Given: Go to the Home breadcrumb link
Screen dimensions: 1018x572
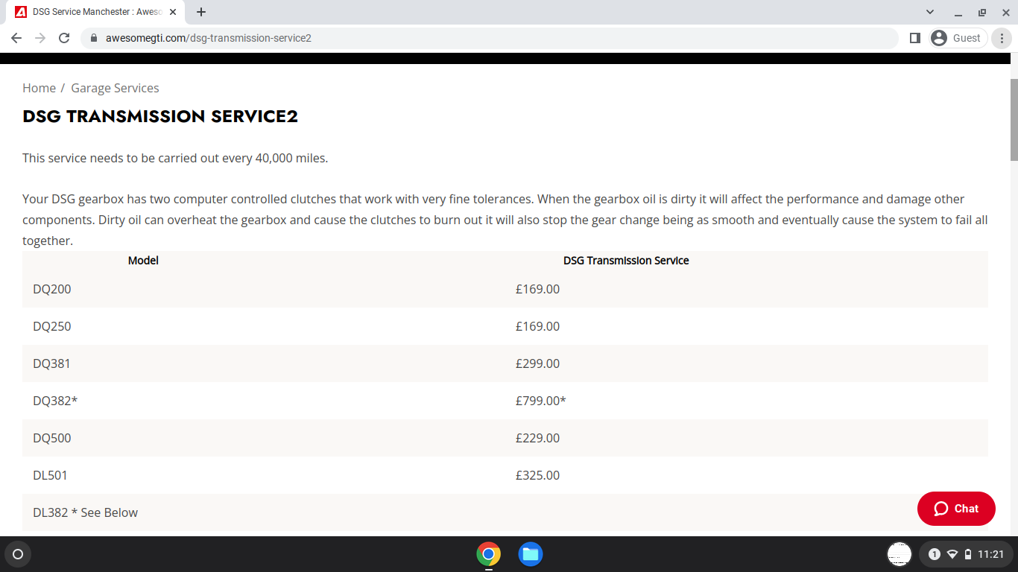Looking at the screenshot, I should [x=39, y=88].
